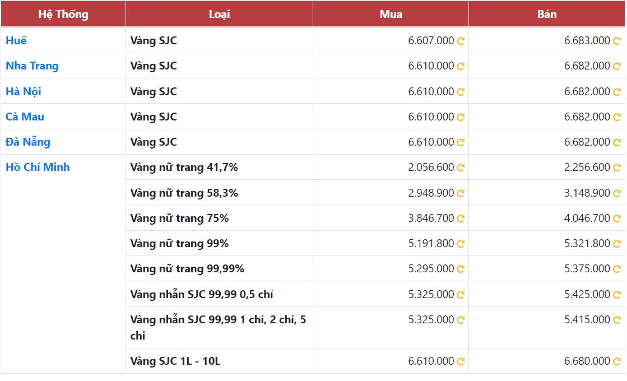Screen dimensions: 627x381
Task: Click refresh icon beside Huế buy price
Action: click(461, 41)
